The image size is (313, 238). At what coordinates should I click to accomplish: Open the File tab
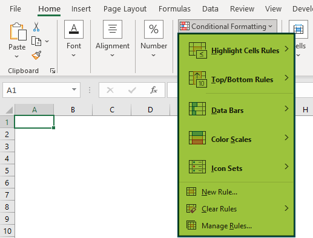[x=15, y=9]
